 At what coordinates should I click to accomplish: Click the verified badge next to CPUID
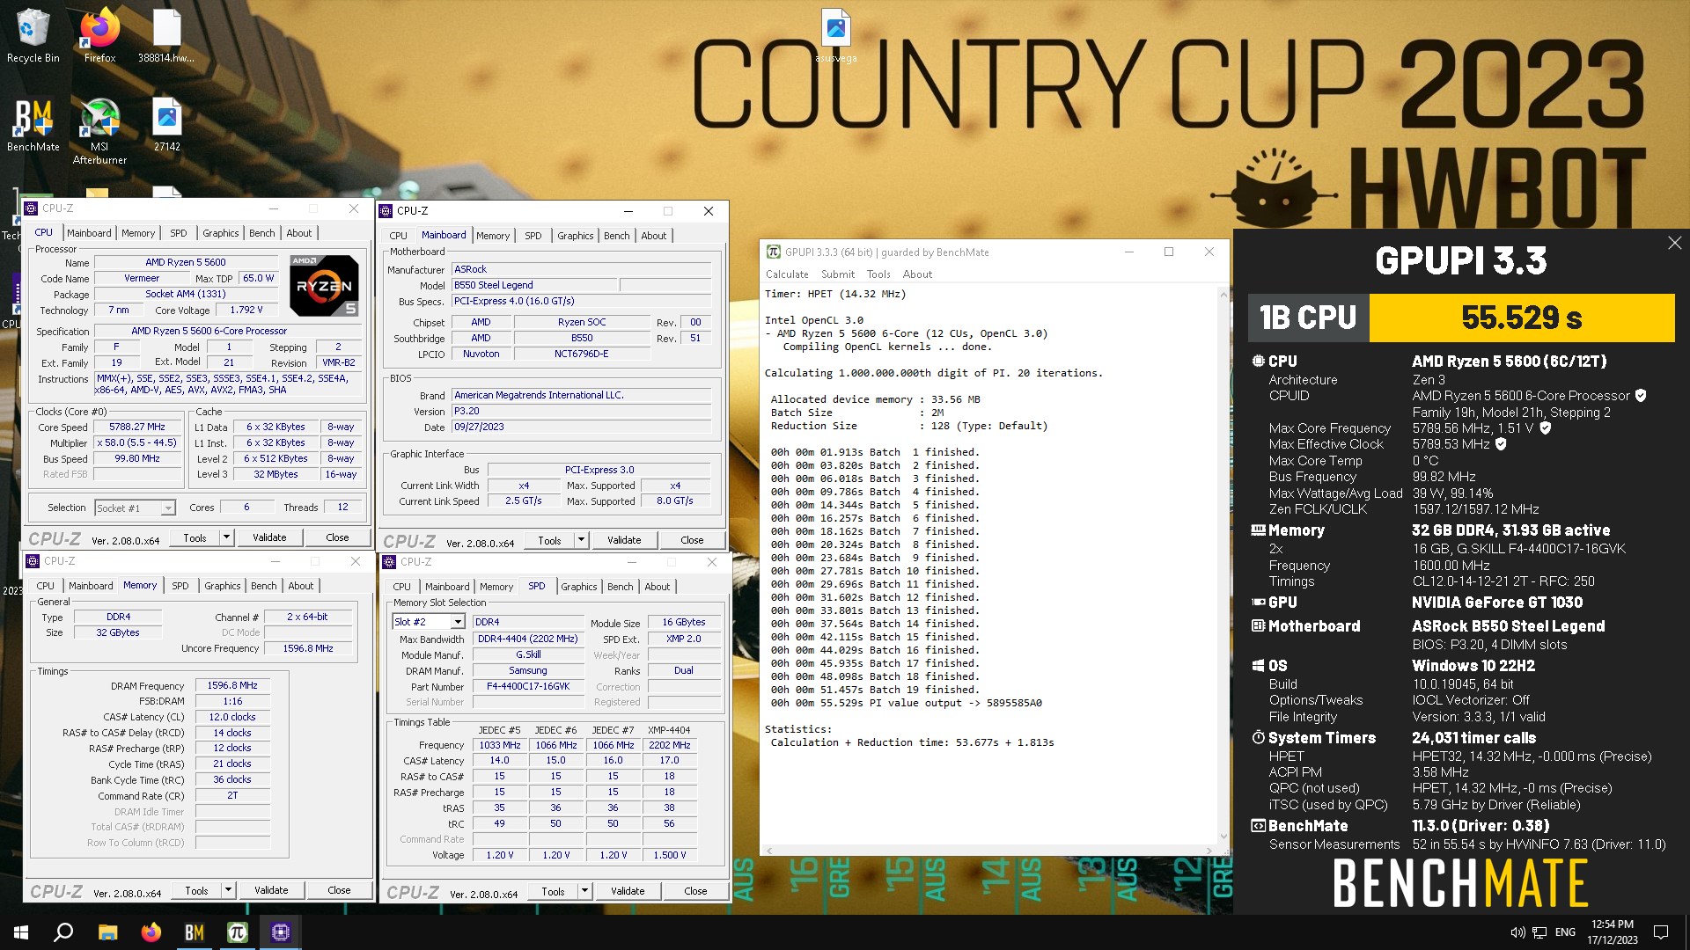[x=1641, y=396]
